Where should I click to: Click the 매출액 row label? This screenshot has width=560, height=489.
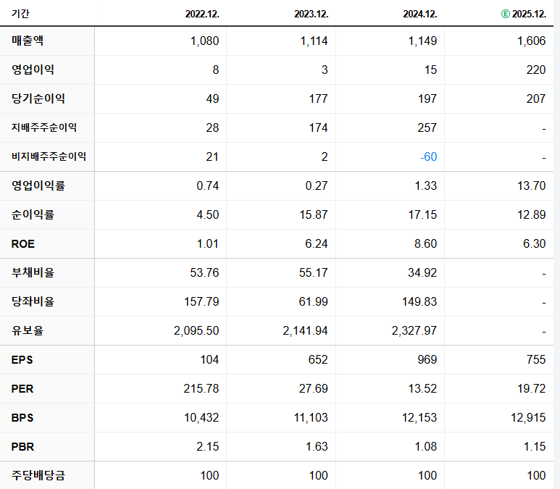27,41
